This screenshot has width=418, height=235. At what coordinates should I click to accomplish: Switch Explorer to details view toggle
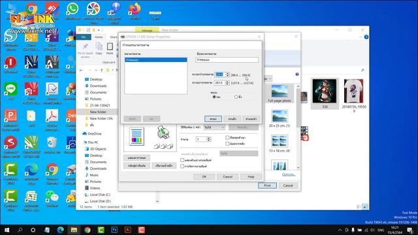(x=359, y=207)
